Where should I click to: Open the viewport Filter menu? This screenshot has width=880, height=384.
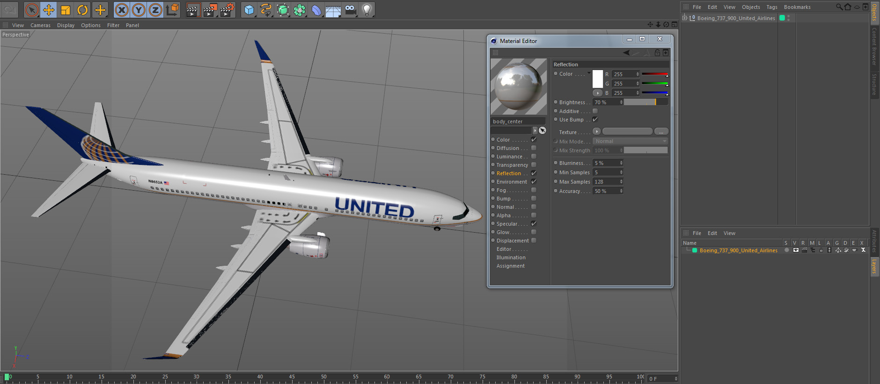tap(113, 25)
